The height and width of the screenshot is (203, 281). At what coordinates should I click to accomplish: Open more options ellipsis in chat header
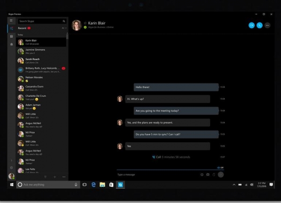point(267,25)
